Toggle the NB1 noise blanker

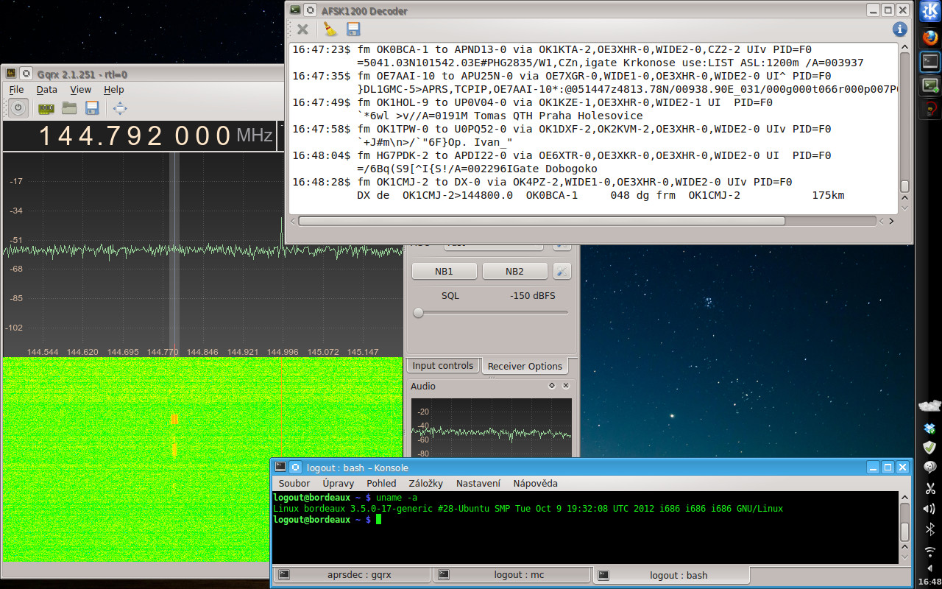444,272
